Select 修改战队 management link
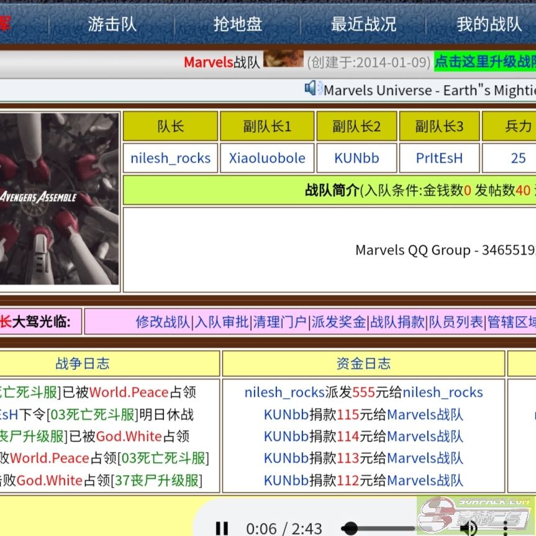The height and width of the screenshot is (536, 536). [x=163, y=322]
